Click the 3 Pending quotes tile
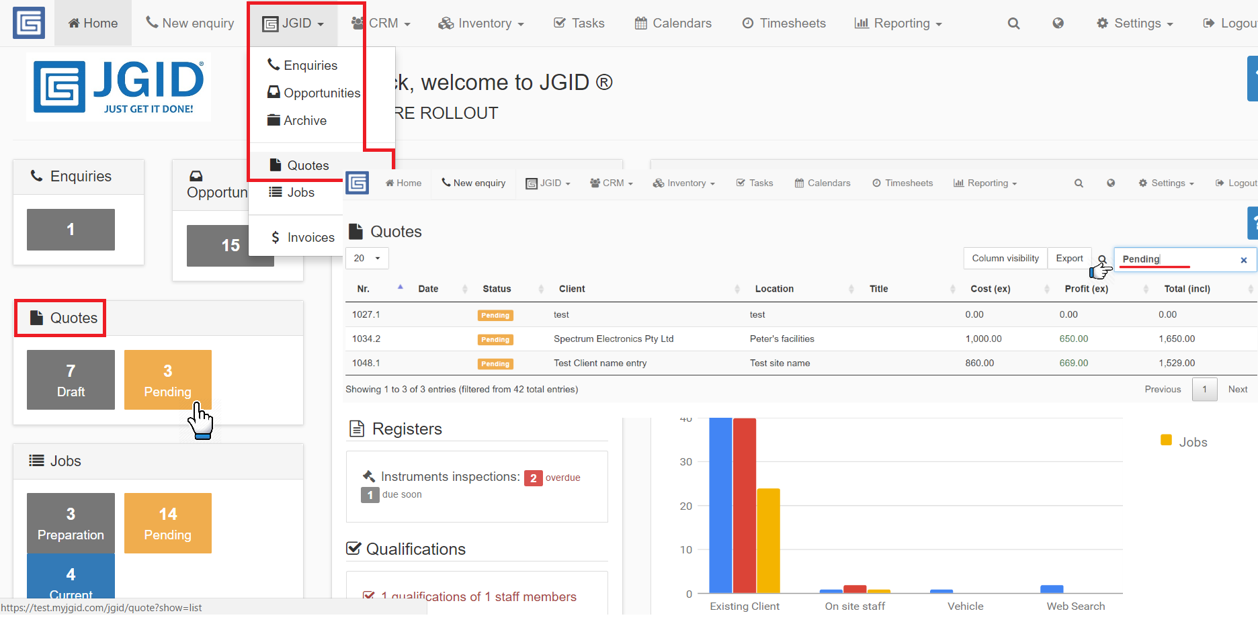Screen dimensions: 1258x630 [168, 379]
